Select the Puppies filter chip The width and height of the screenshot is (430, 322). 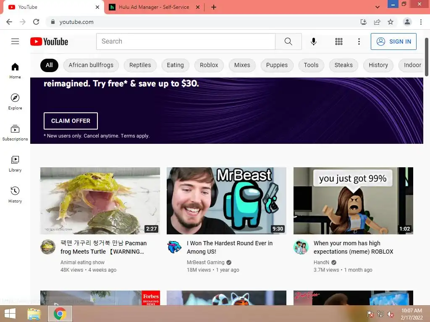coord(277,65)
